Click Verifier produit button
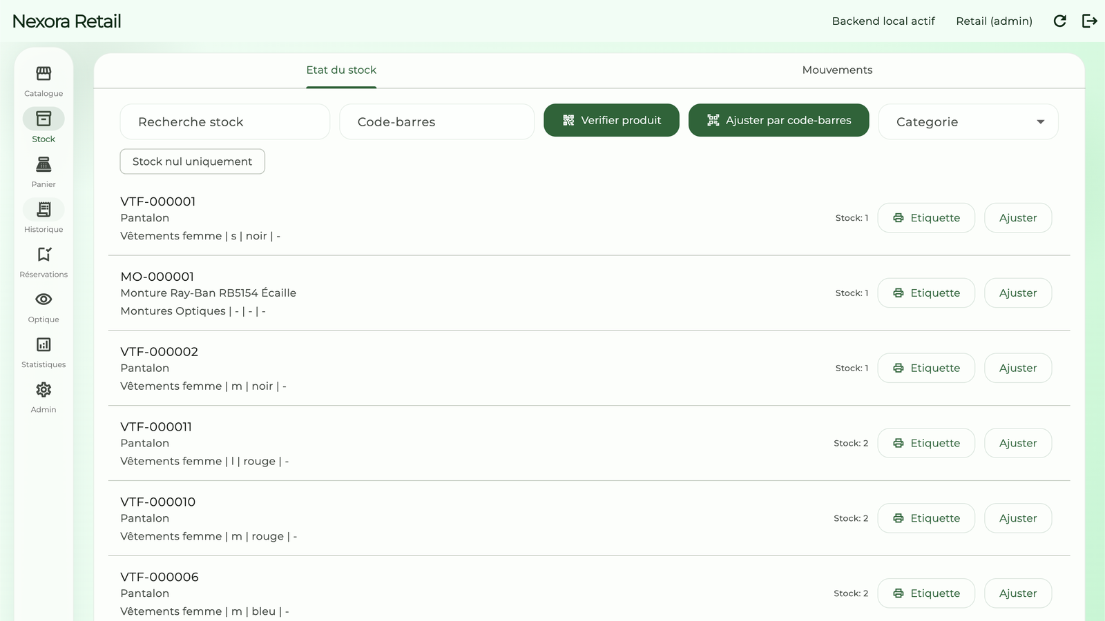Image resolution: width=1105 pixels, height=621 pixels. pyautogui.click(x=611, y=120)
